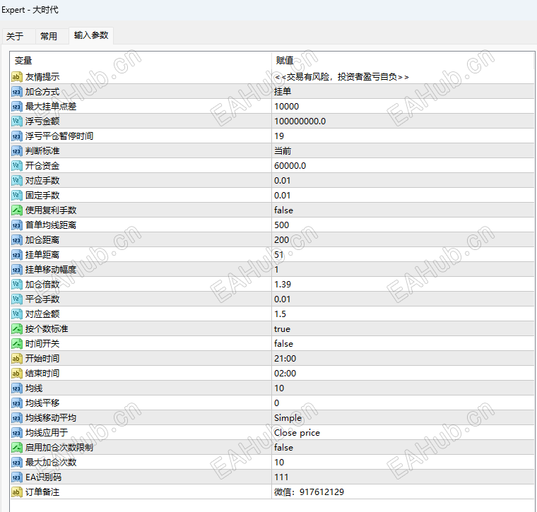The height and width of the screenshot is (512, 537).
Task: Click the double-type icon beside 平仓手数
Action: [x=17, y=299]
